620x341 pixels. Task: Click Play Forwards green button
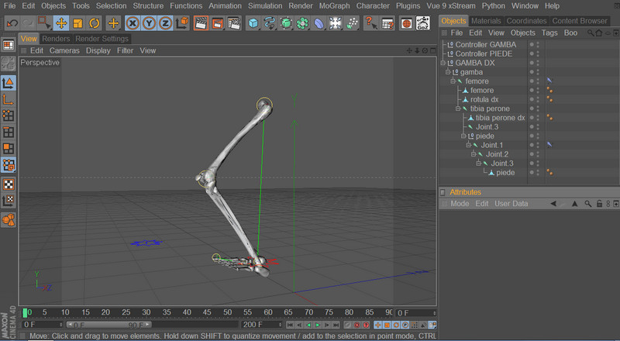[x=318, y=325]
